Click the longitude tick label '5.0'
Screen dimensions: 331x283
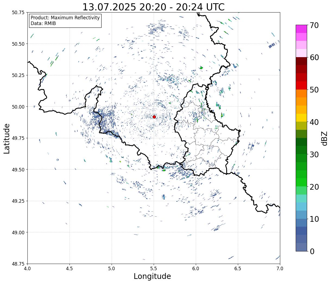[112, 269]
